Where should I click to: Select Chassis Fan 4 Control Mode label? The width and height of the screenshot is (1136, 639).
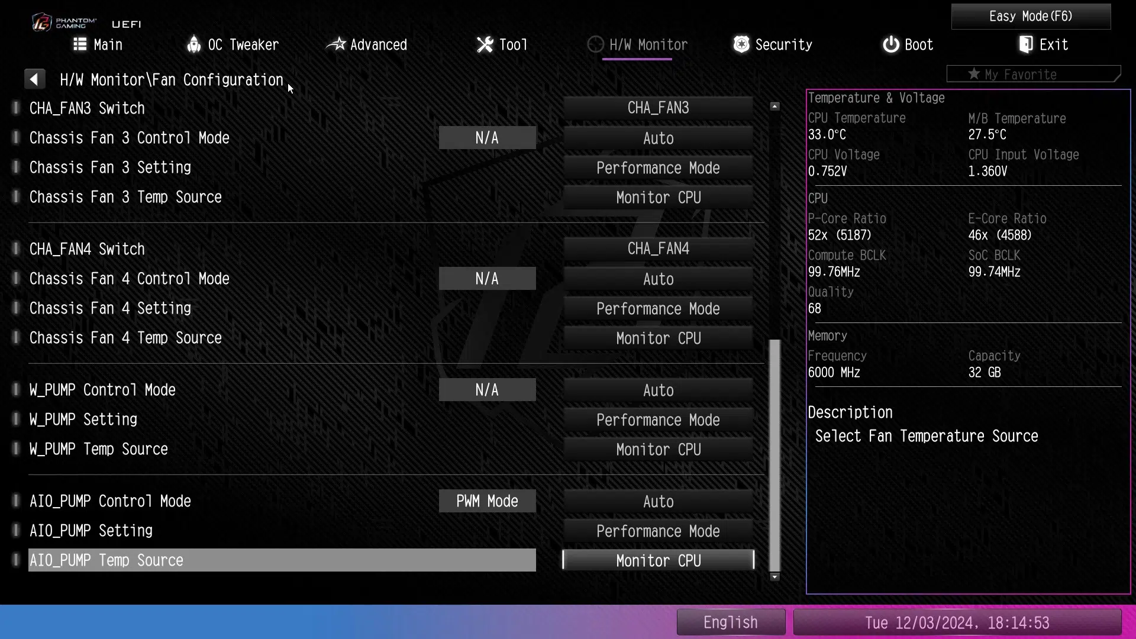point(130,279)
